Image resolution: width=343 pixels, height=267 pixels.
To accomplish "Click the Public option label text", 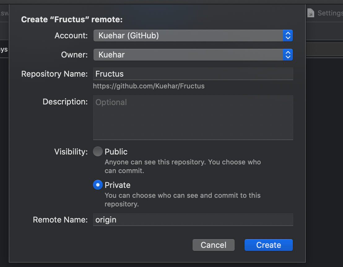I will pos(116,152).
